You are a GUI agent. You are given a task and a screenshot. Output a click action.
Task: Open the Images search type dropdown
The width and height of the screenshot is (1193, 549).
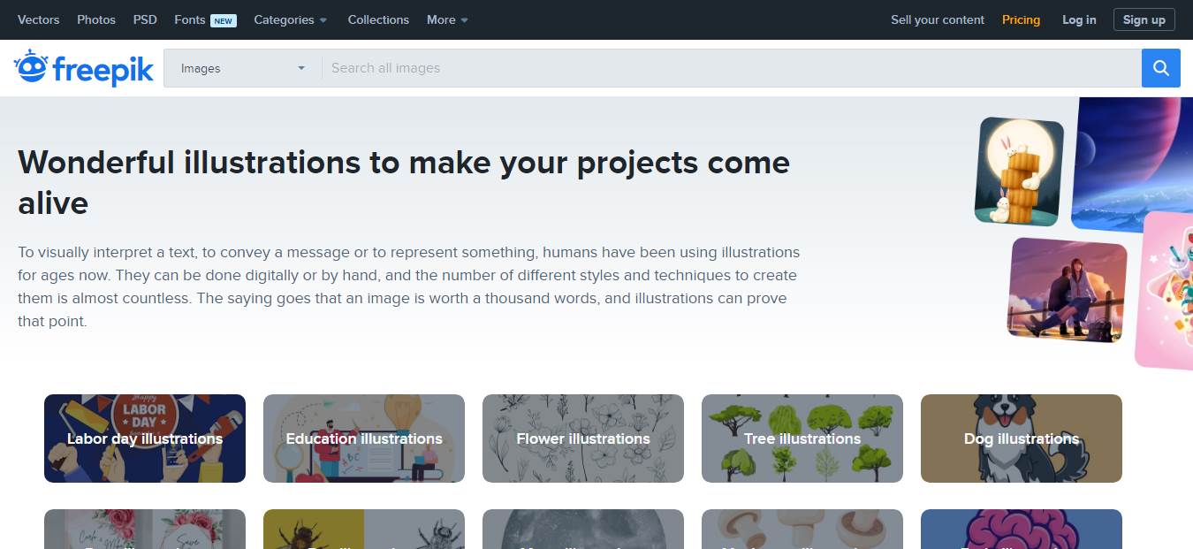242,68
